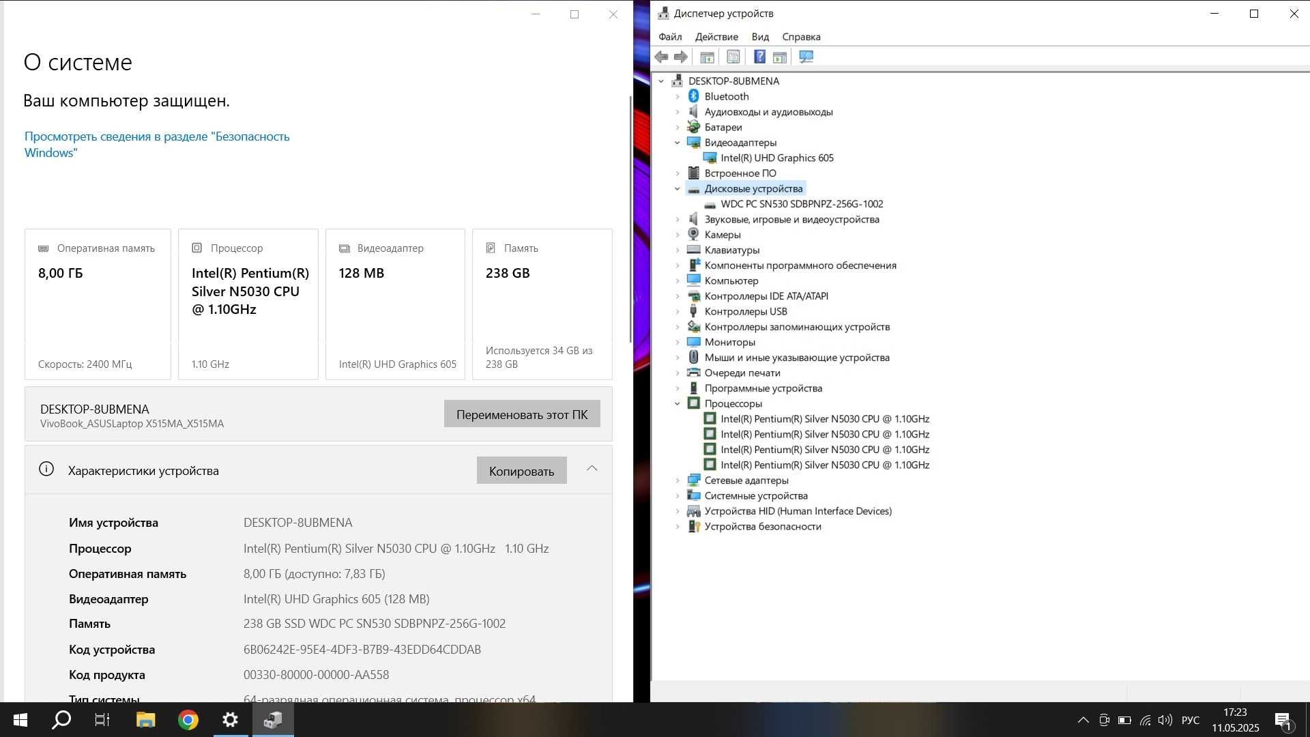This screenshot has width=1310, height=737.
Task: Select the first Pentium Silver N5030 processor entry
Action: [x=825, y=419]
